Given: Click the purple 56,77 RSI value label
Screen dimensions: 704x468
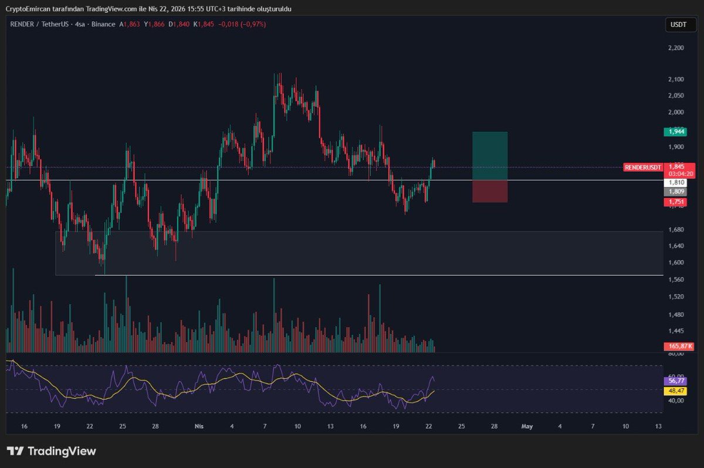Looking at the screenshot, I should [x=676, y=381].
